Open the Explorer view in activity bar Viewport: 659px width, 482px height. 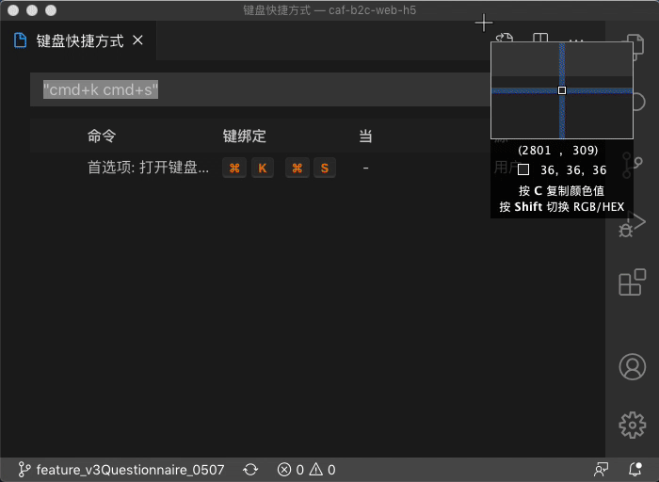click(635, 46)
